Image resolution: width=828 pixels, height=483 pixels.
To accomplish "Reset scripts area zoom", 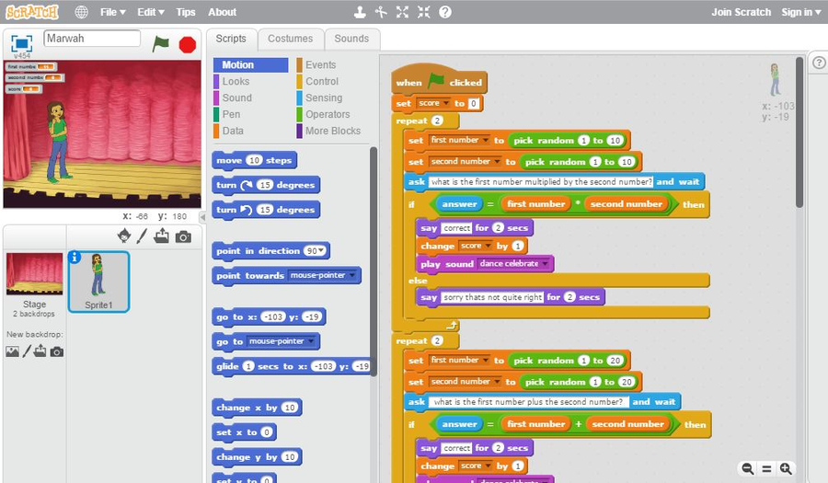I will pos(766,468).
